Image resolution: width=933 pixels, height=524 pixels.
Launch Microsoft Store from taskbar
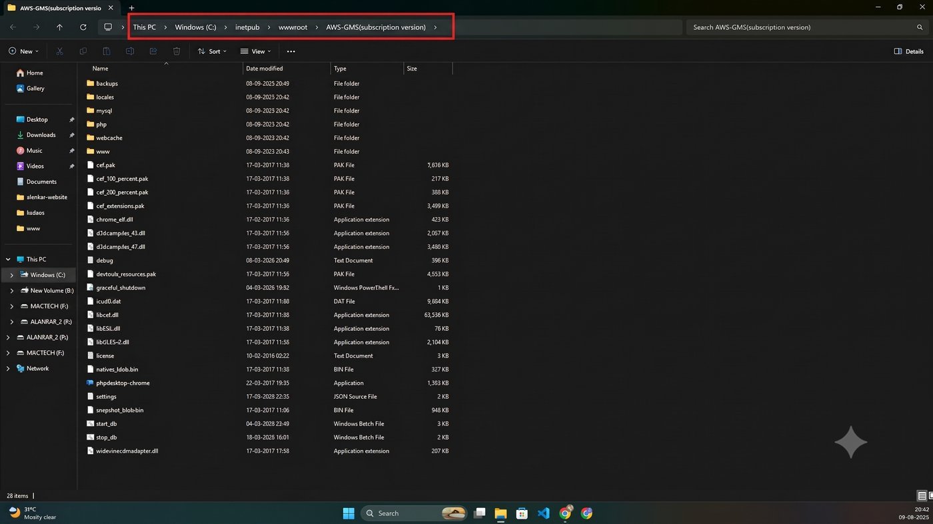coord(522,513)
